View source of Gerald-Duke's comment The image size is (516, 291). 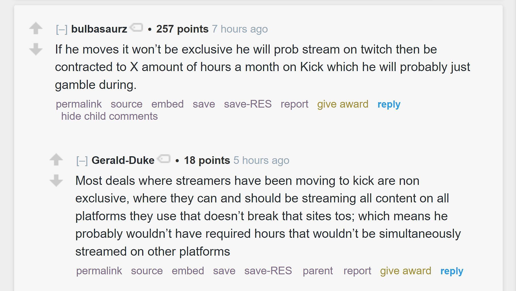[x=147, y=271]
